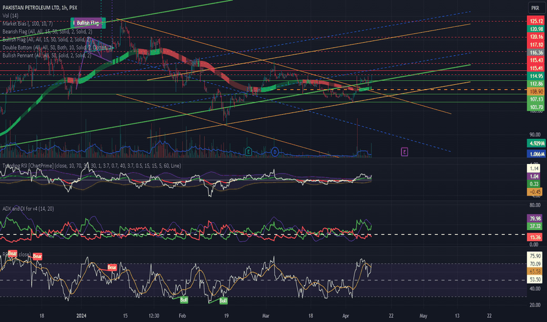Select the Bullish Flag indicator legend row
The image size is (547, 322).
[x=47, y=39]
